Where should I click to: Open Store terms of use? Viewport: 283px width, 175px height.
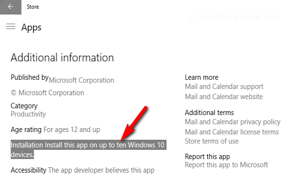coord(212,141)
